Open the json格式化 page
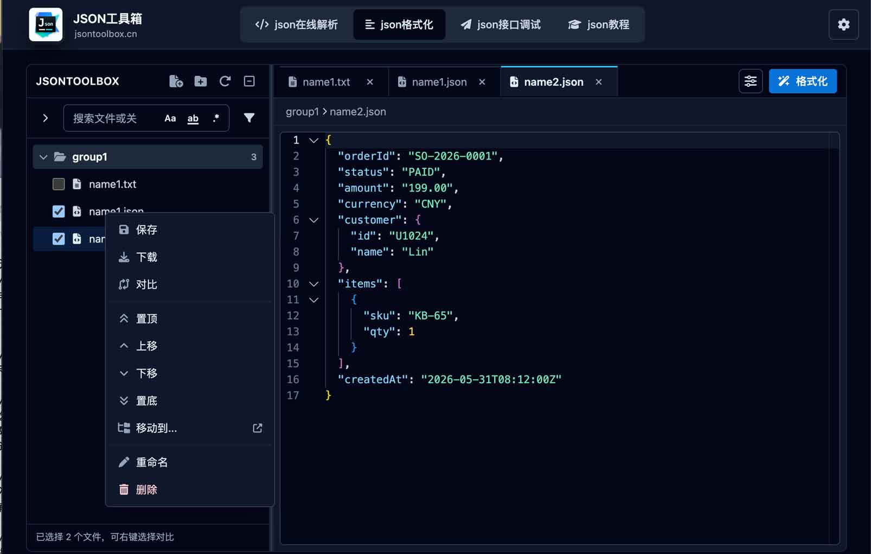This screenshot has width=871, height=554. tap(399, 24)
